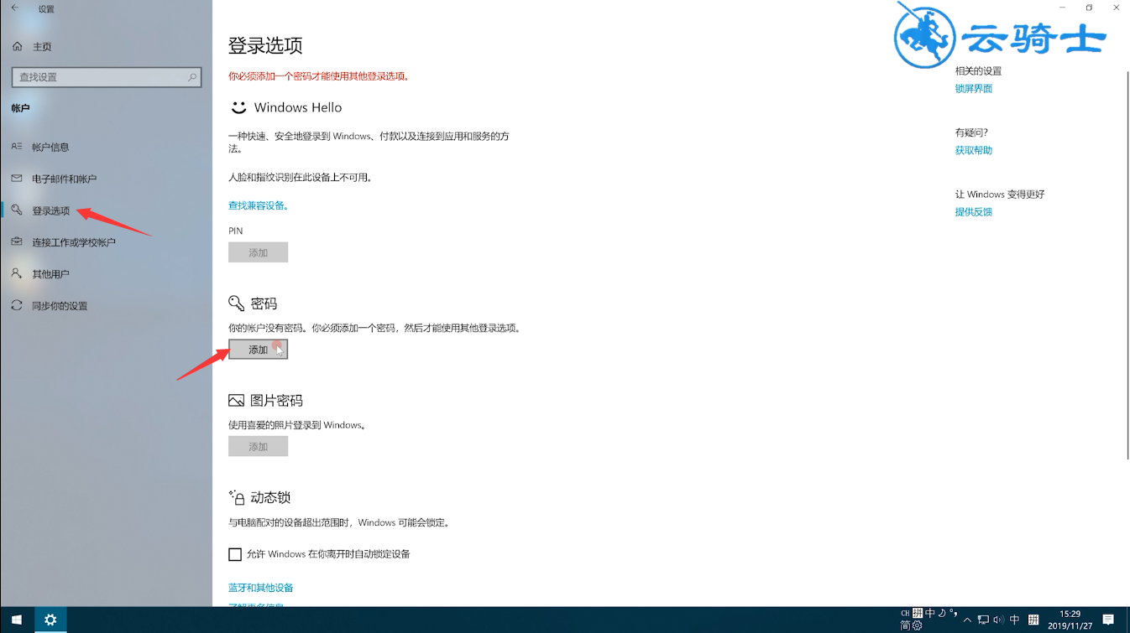Click the Settings gear taskbar icon
1130x633 pixels.
pyautogui.click(x=50, y=620)
